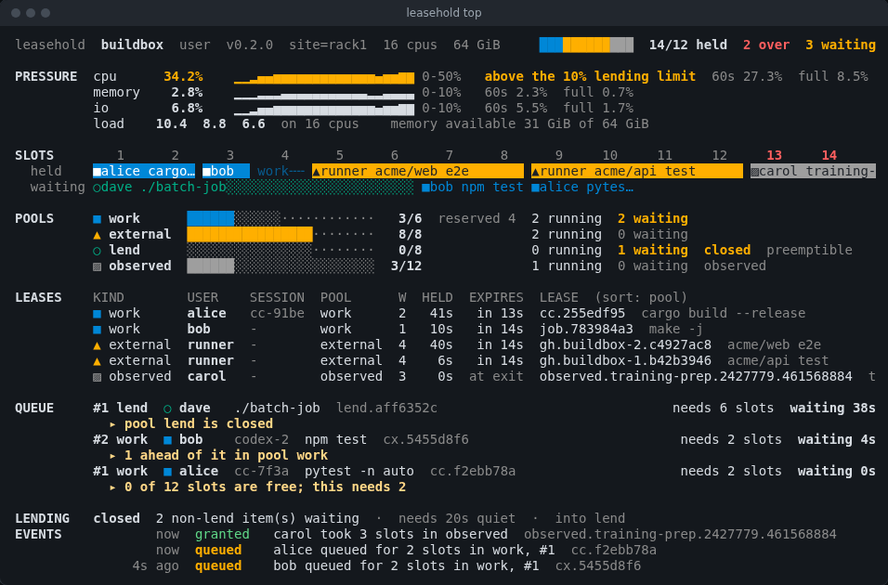Click the empty lend pool usage bar
Screen dimensions: 888x585
[281, 251]
